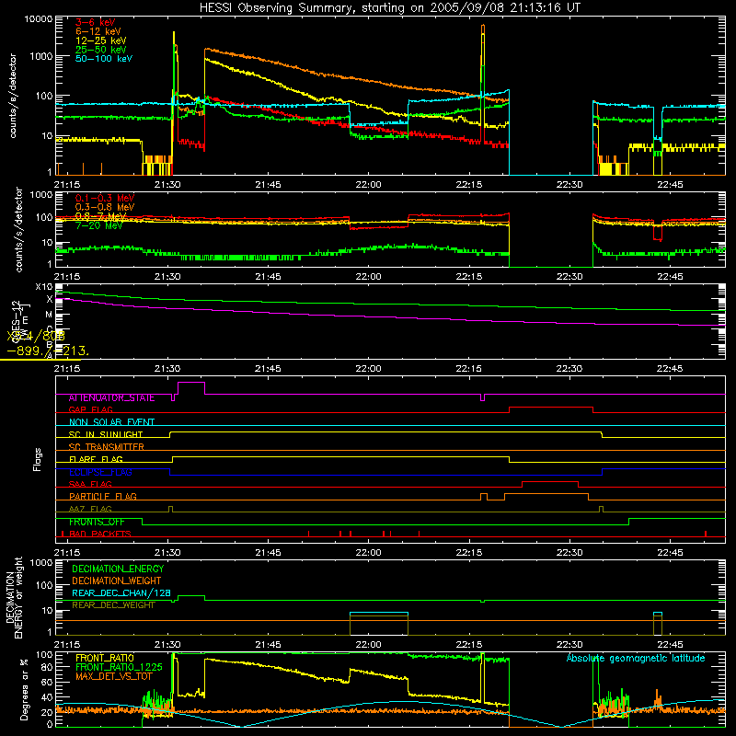Select the 50-100 keV legend label
Viewport: 736px width, 736px height.
tap(104, 58)
